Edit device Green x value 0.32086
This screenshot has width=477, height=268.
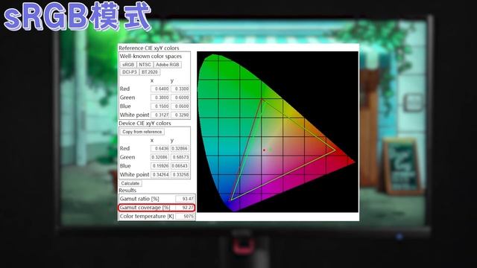coord(160,157)
